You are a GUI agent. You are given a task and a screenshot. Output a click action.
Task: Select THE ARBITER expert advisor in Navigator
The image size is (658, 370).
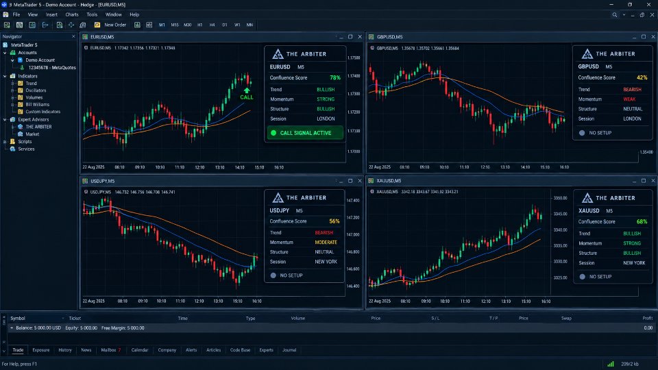38,127
